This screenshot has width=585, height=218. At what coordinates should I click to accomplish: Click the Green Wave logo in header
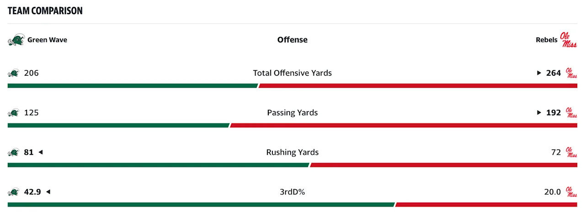(16, 40)
